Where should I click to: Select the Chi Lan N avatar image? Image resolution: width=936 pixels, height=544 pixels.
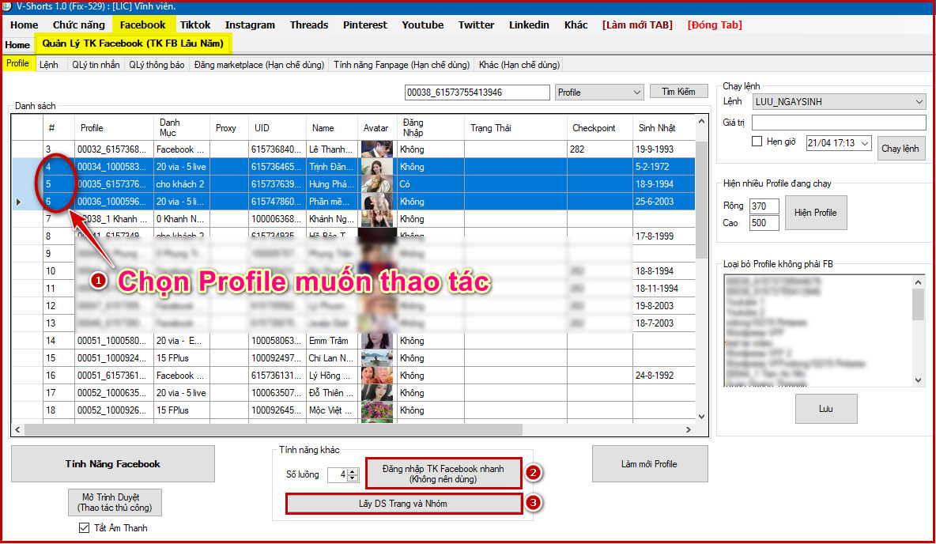point(376,358)
